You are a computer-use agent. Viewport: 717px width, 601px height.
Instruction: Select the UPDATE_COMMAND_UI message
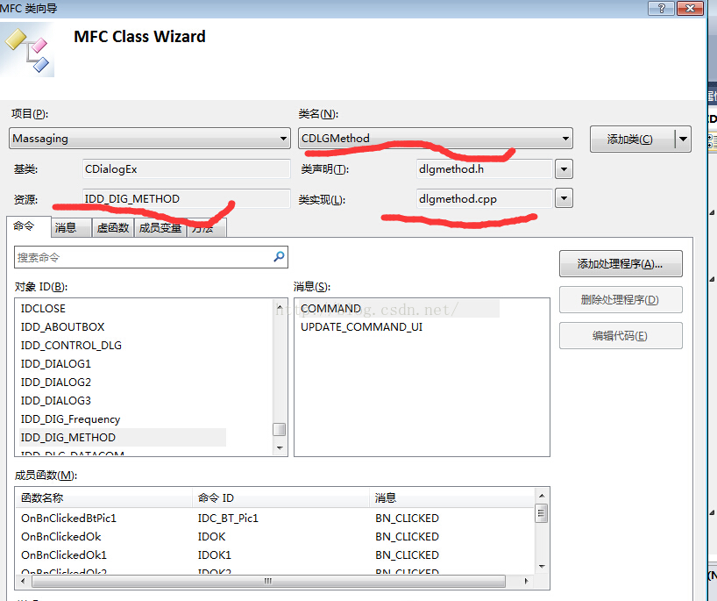pyautogui.click(x=361, y=326)
